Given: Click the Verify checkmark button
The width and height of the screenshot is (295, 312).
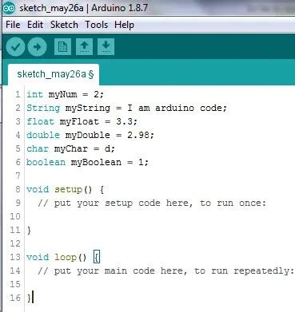Looking at the screenshot, I should [15, 47].
